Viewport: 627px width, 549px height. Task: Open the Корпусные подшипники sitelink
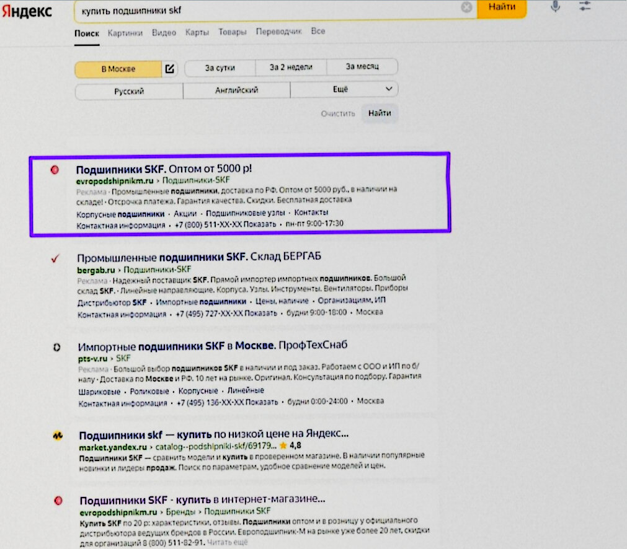[x=120, y=214]
